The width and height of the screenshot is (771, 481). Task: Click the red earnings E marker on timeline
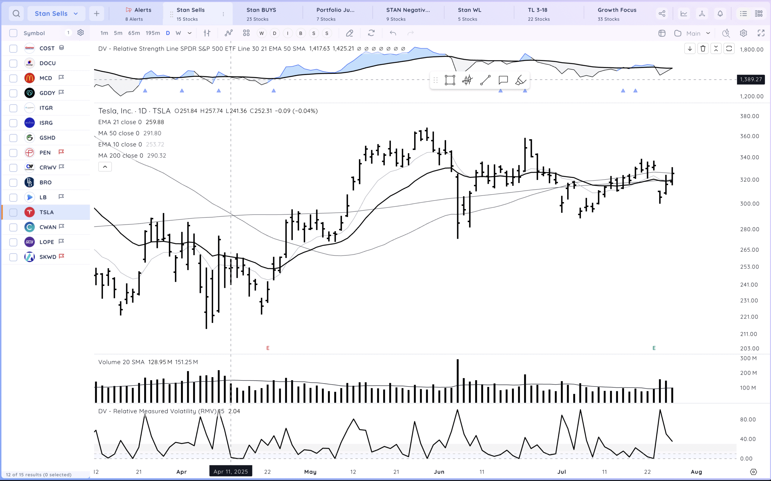tap(268, 348)
